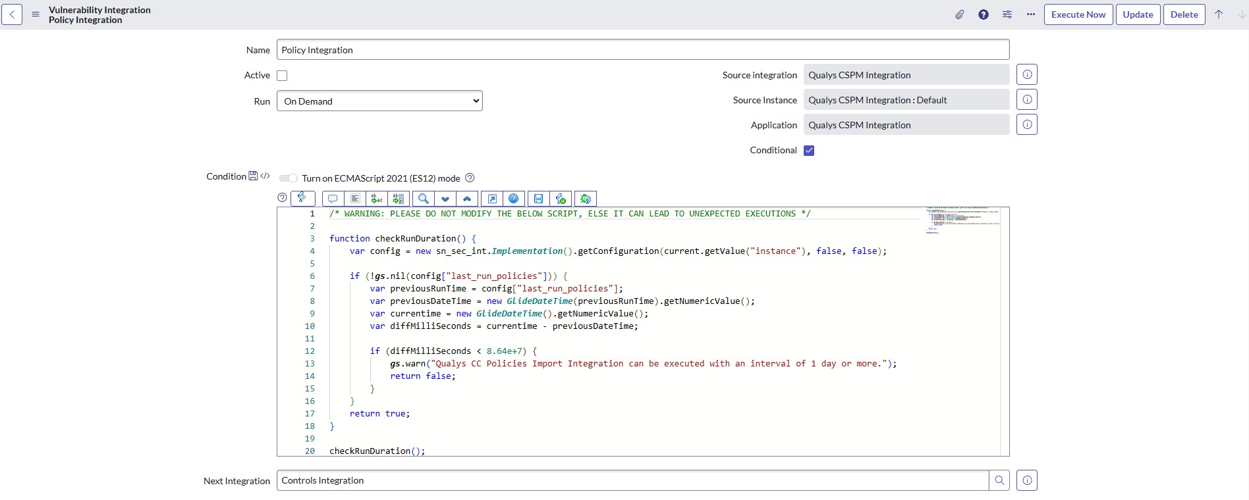The height and width of the screenshot is (500, 1249).
Task: Open the script debugger bug icon
Action: 586,199
